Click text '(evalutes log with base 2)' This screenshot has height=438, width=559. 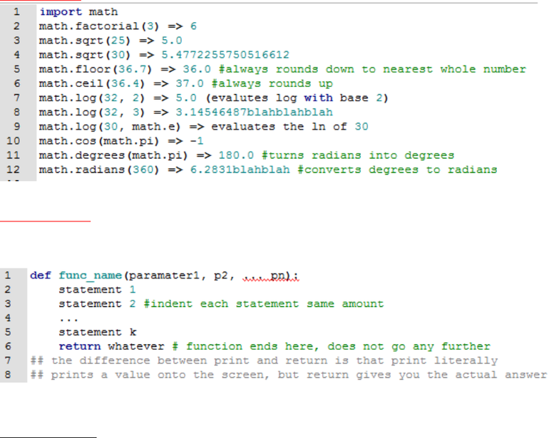click(297, 98)
